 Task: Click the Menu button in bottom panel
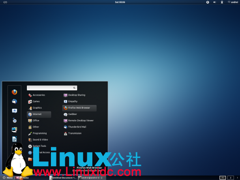7,178
